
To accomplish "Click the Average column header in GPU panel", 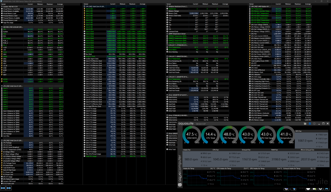I will pyautogui.click(x=308, y=4).
